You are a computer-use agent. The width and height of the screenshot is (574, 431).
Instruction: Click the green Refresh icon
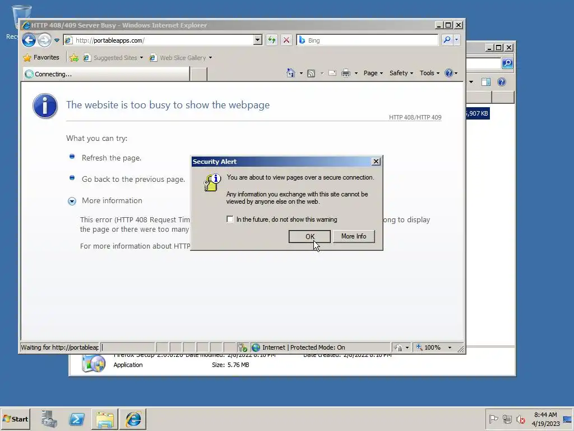click(x=272, y=40)
